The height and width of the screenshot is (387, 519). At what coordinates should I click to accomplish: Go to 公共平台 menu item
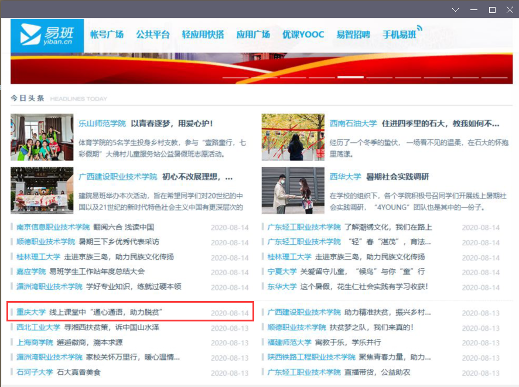[x=153, y=35]
